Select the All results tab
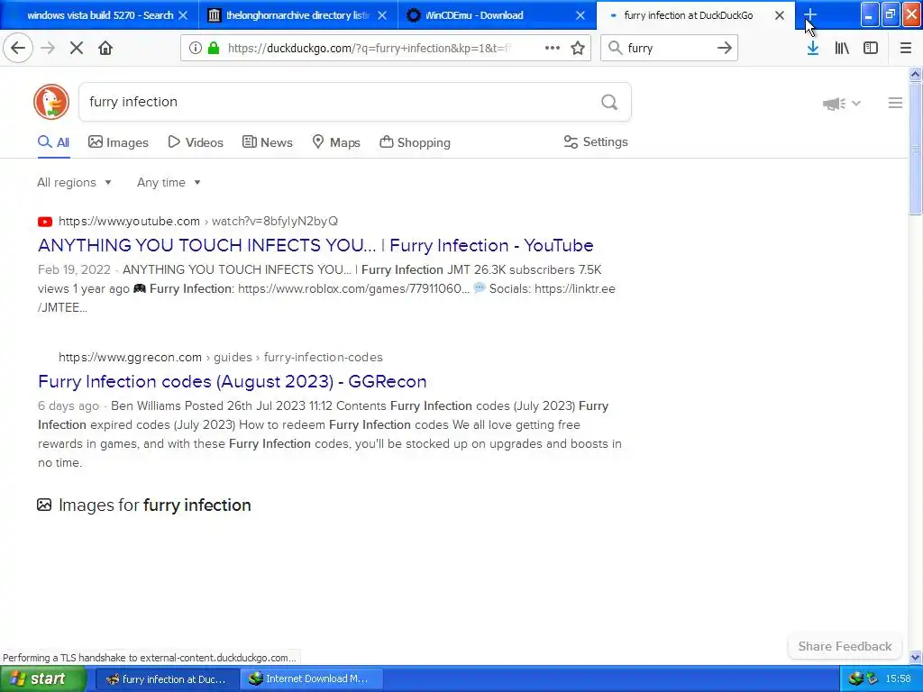This screenshot has height=692, width=923. (53, 142)
